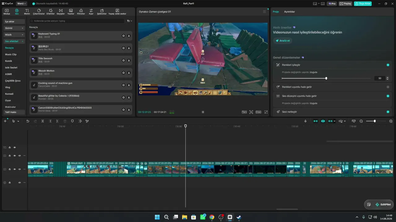Viewport: 396px width, 222px height.
Task: Download Cocking sound of machine gun
Action: tap(129, 85)
